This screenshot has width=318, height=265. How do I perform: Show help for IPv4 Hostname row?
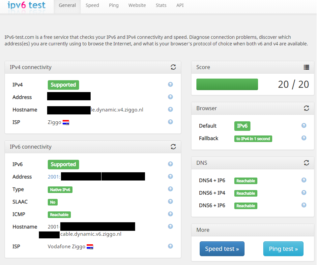pos(170,109)
